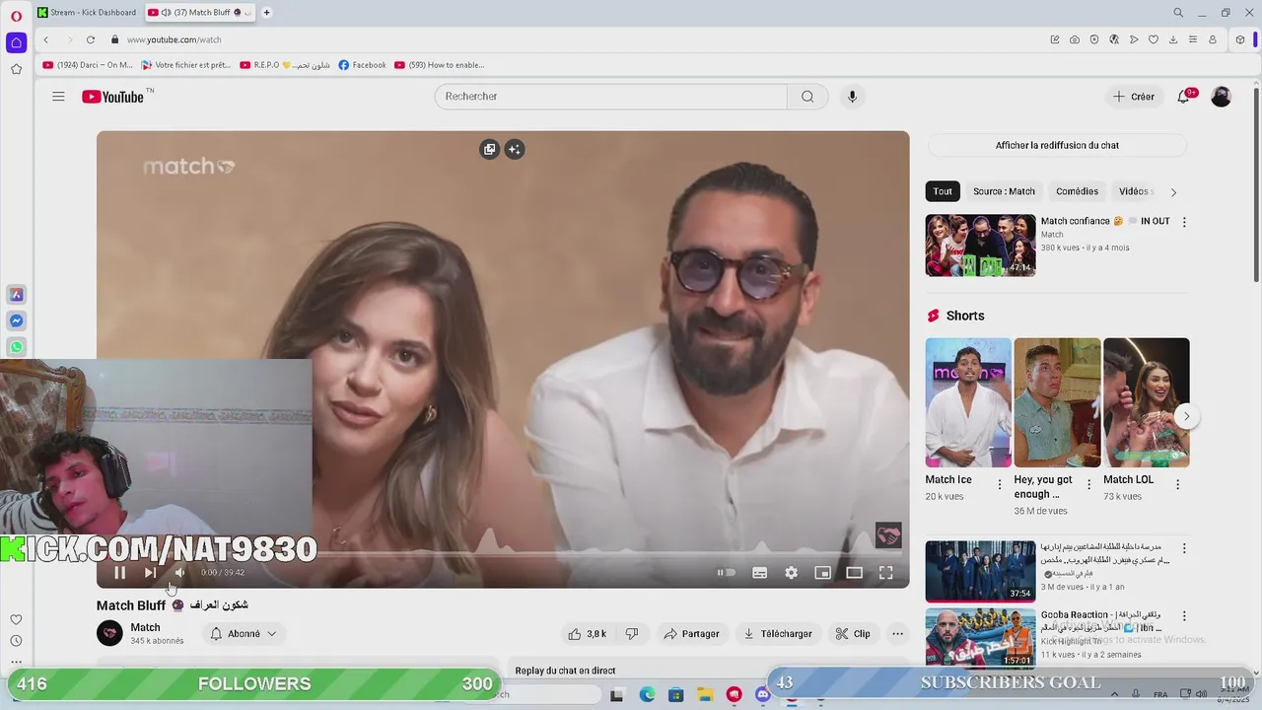Share the video with Partager
This screenshot has width=1262, height=710.
(x=691, y=634)
